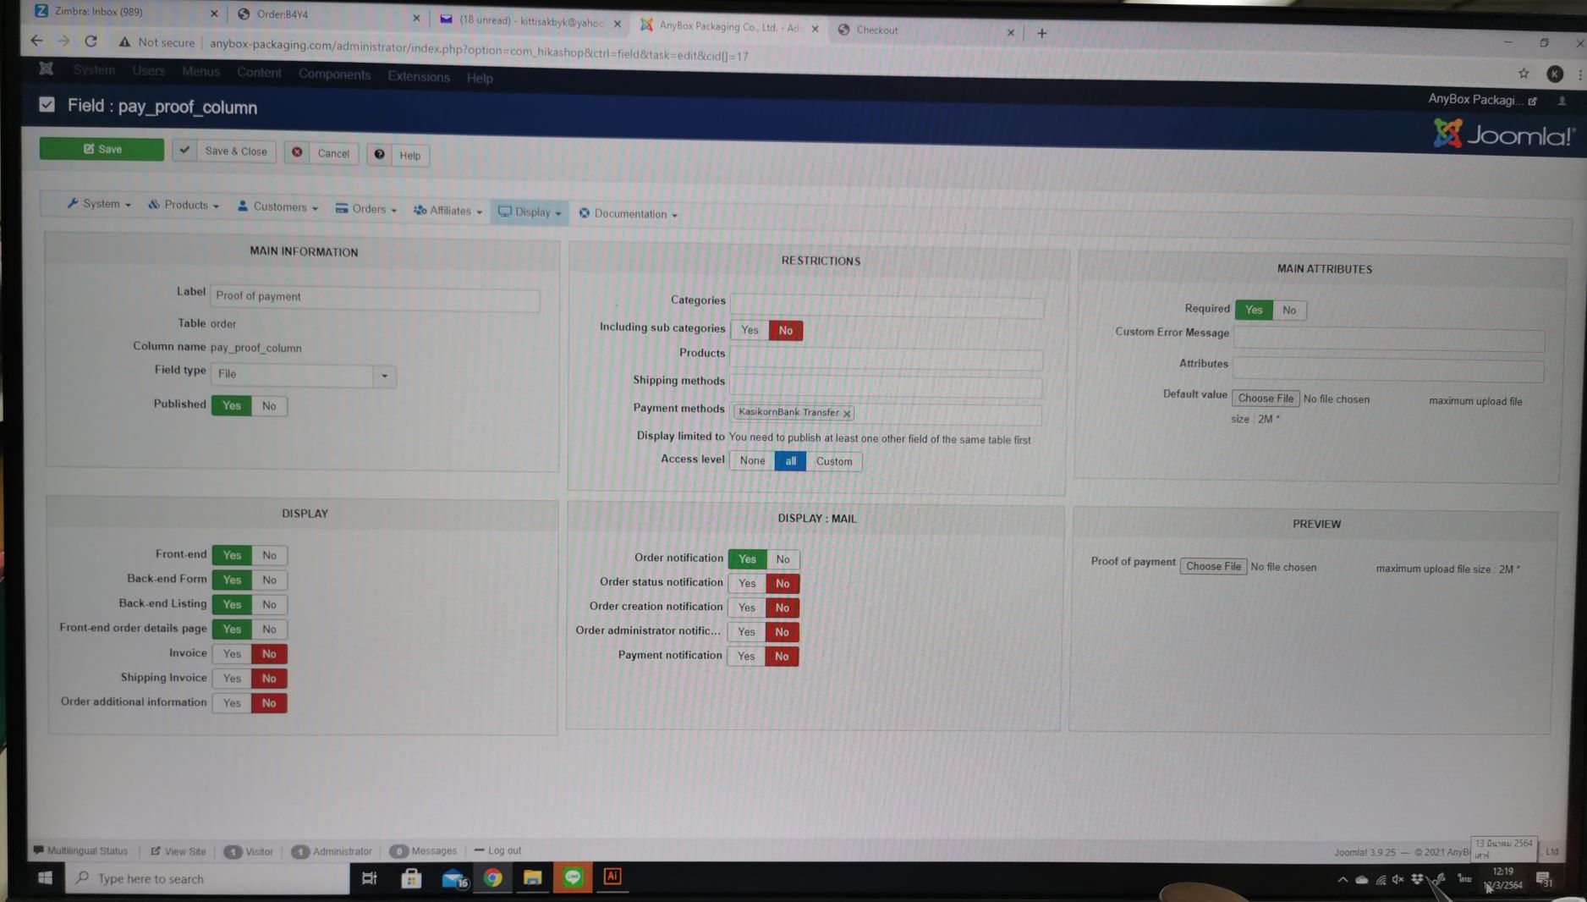The width and height of the screenshot is (1587, 902).
Task: Open the Windows notification center icon
Action: coord(1543,879)
